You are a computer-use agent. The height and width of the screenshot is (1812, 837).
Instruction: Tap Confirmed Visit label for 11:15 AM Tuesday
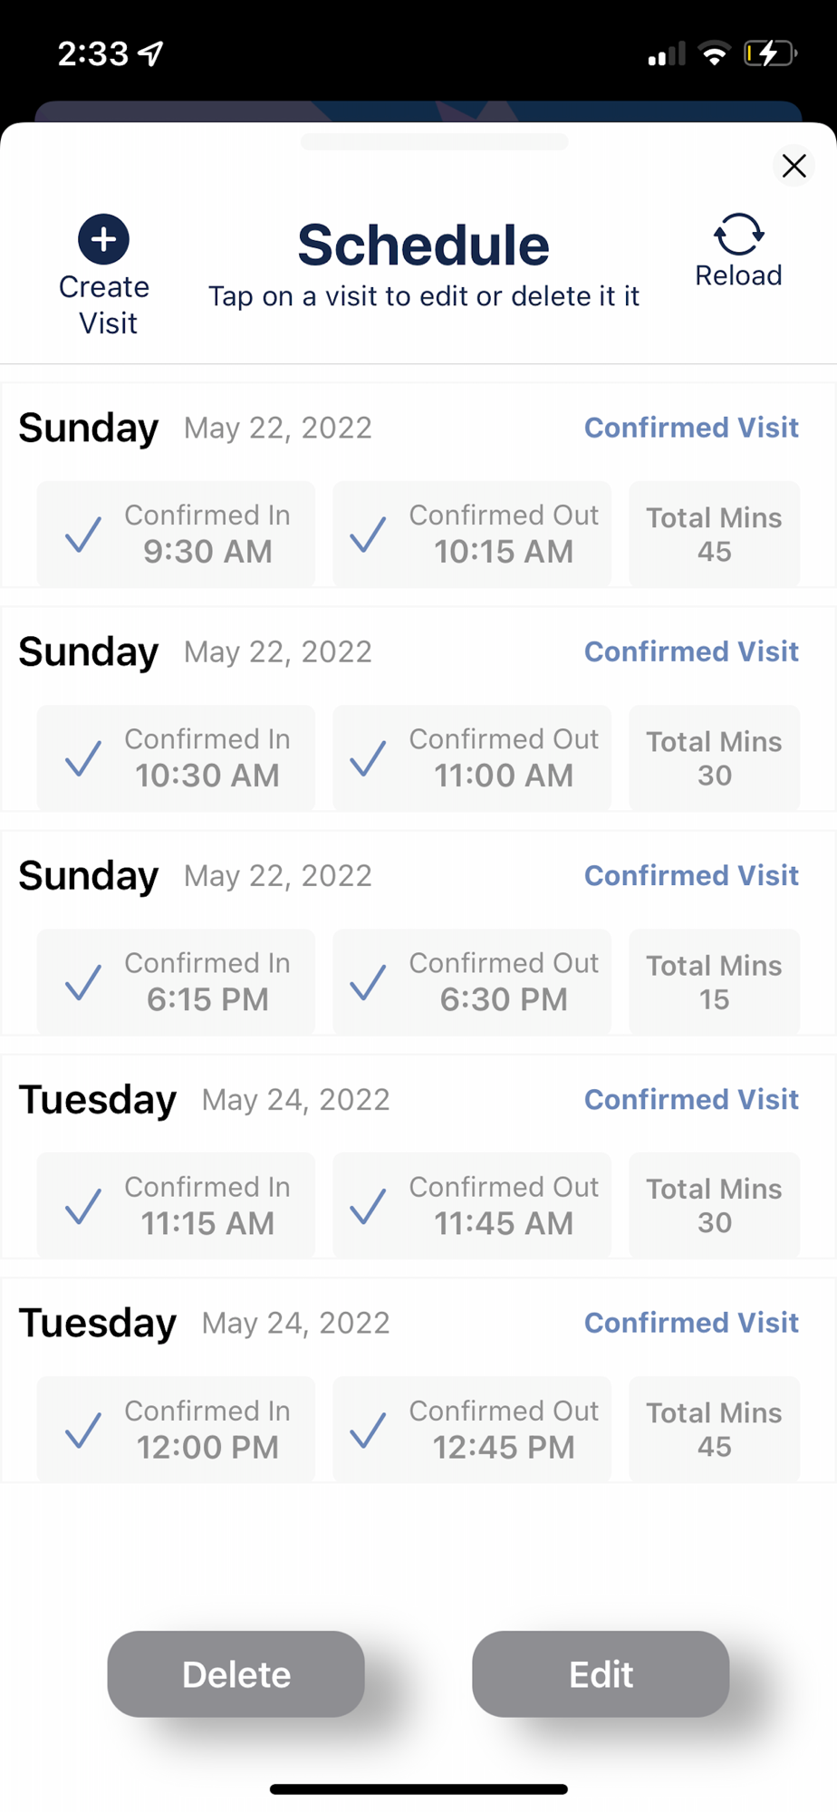(691, 1099)
